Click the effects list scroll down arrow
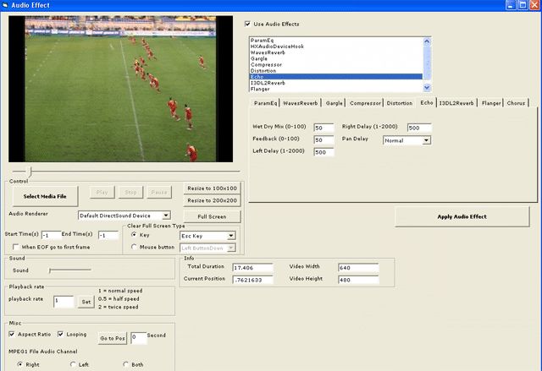This screenshot has height=371, width=542. point(427,88)
